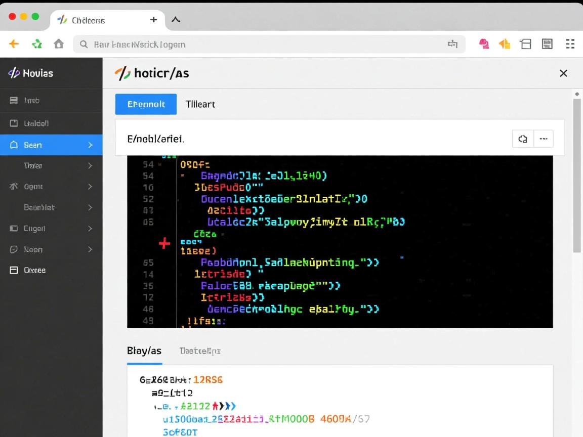Screen dimensions: 583x437
Task: Expand the Neen sidebar item chevron
Action: (x=90, y=249)
